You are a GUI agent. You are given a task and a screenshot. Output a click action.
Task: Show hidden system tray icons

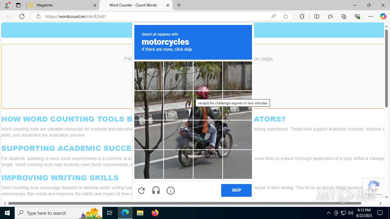[328, 213]
